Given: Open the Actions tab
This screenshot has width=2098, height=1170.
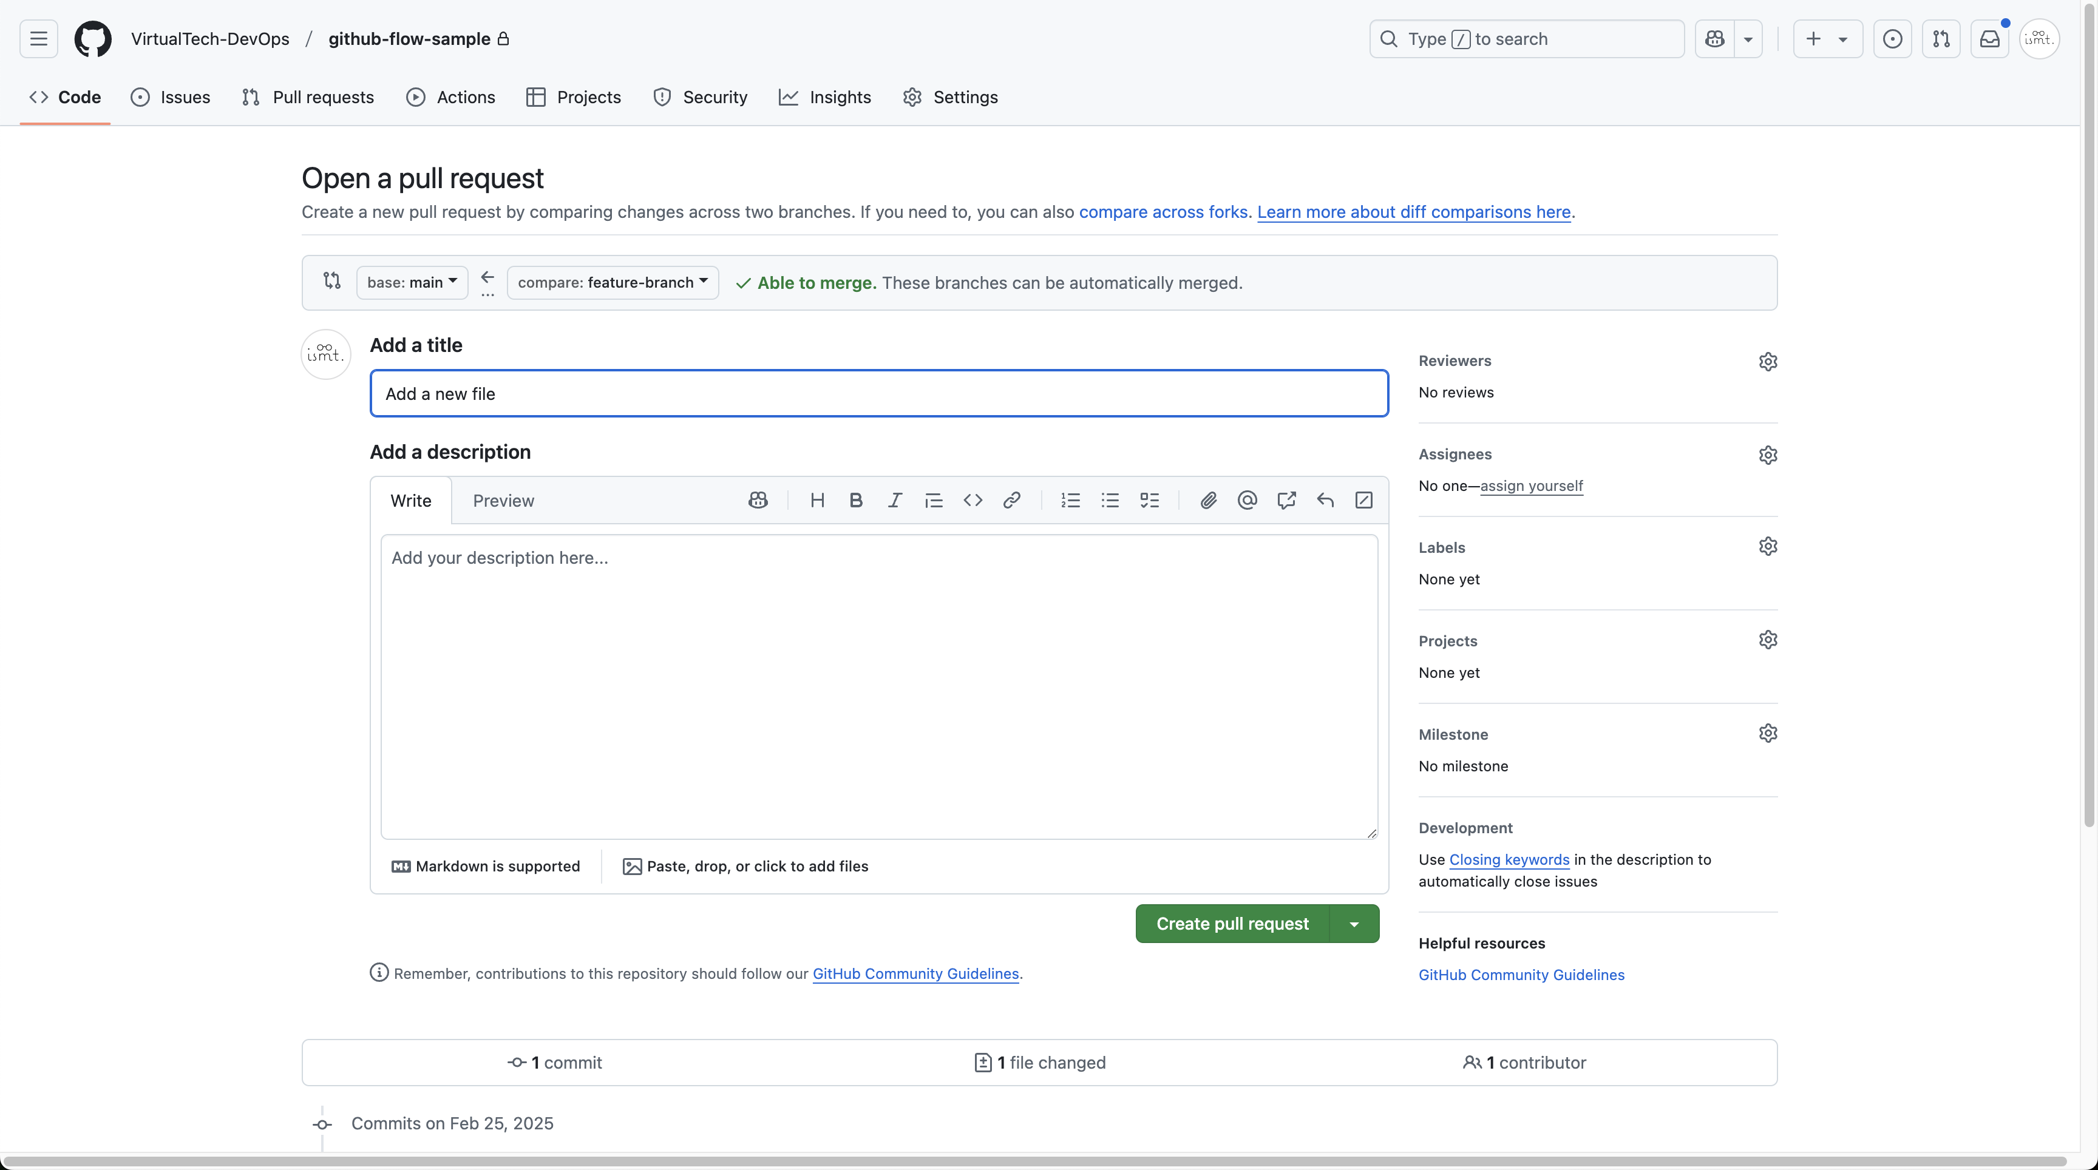Looking at the screenshot, I should pyautogui.click(x=450, y=97).
